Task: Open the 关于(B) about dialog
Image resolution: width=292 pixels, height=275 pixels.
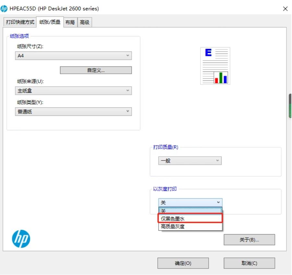Action: point(249,239)
